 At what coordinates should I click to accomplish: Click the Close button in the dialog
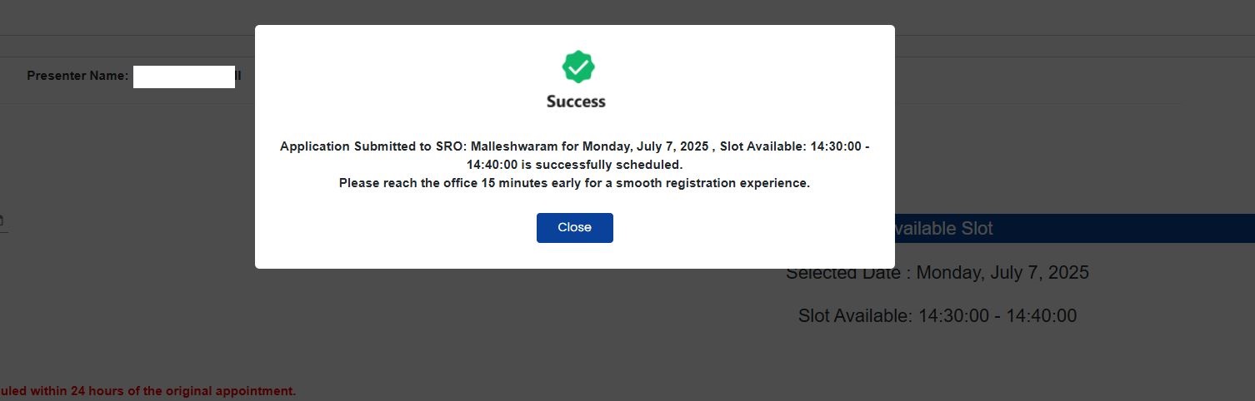(574, 228)
